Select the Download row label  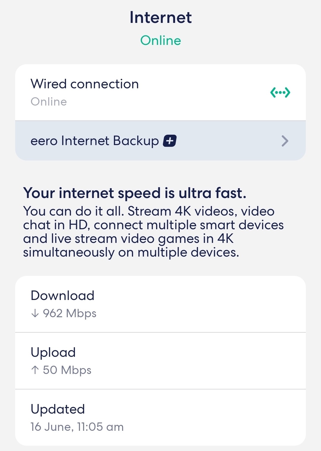(62, 296)
